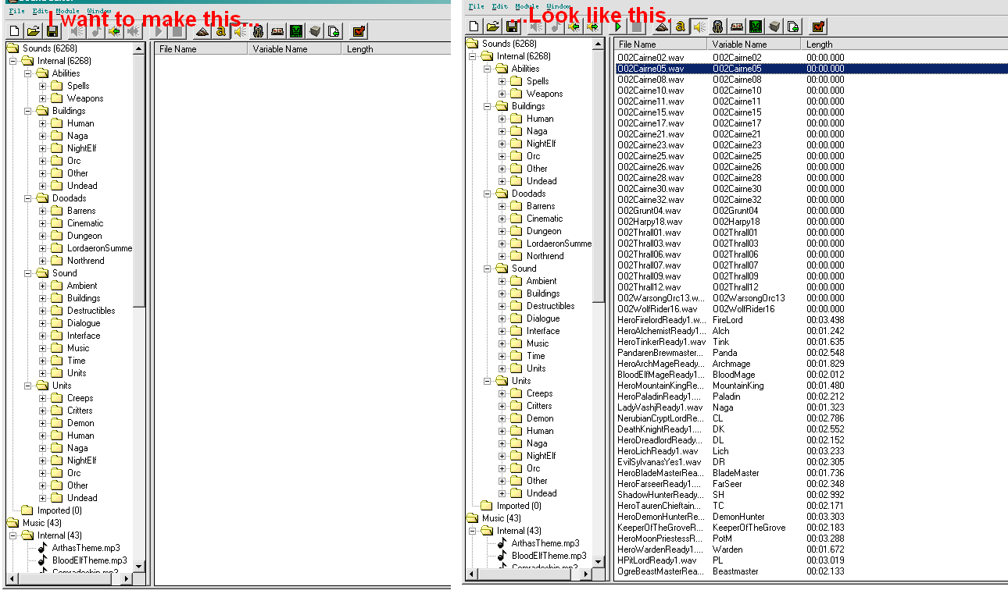Image resolution: width=1008 pixels, height=601 pixels.
Task: Select O02Thrall12.wav row in list
Action: 811,287
